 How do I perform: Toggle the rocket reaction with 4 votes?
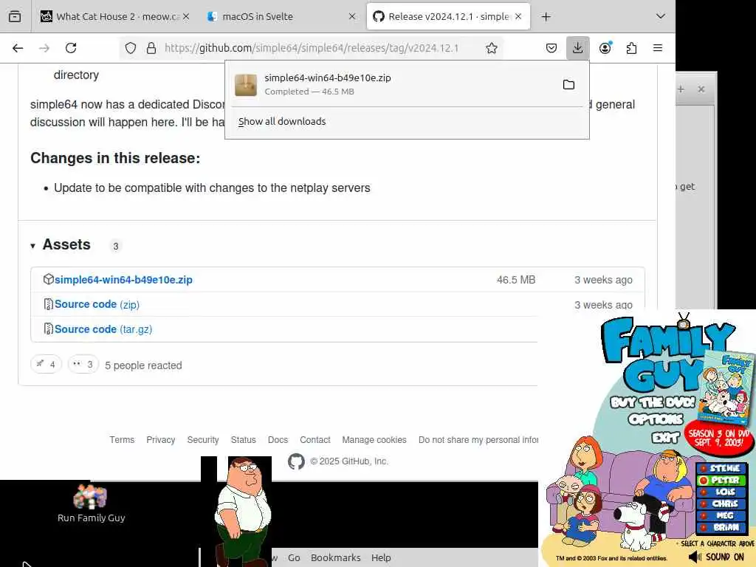pos(47,365)
